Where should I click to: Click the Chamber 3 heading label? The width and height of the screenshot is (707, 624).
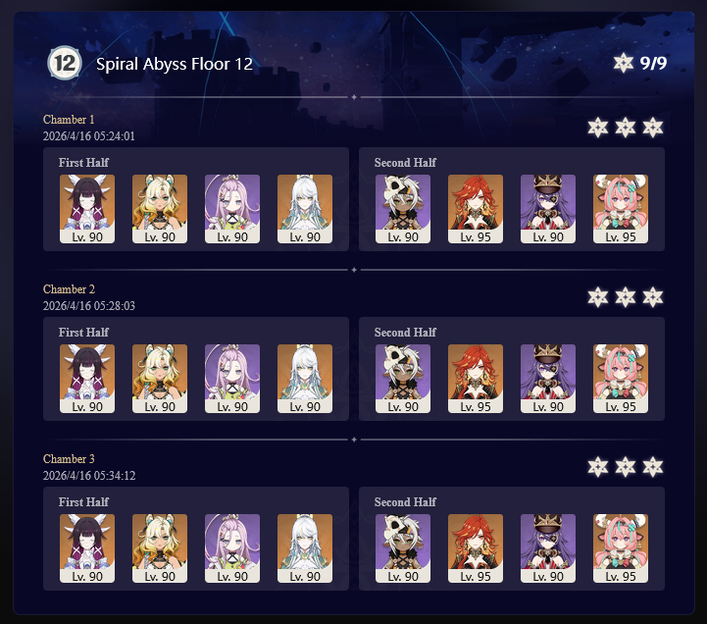coord(69,459)
